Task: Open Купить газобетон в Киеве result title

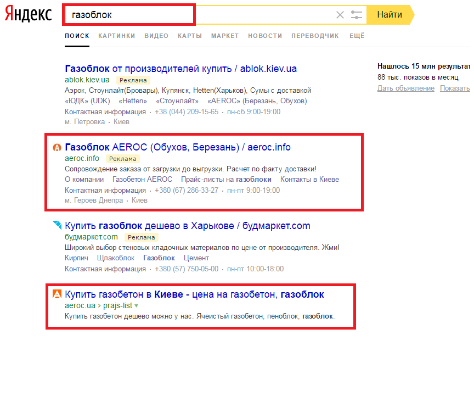Action: [x=194, y=294]
